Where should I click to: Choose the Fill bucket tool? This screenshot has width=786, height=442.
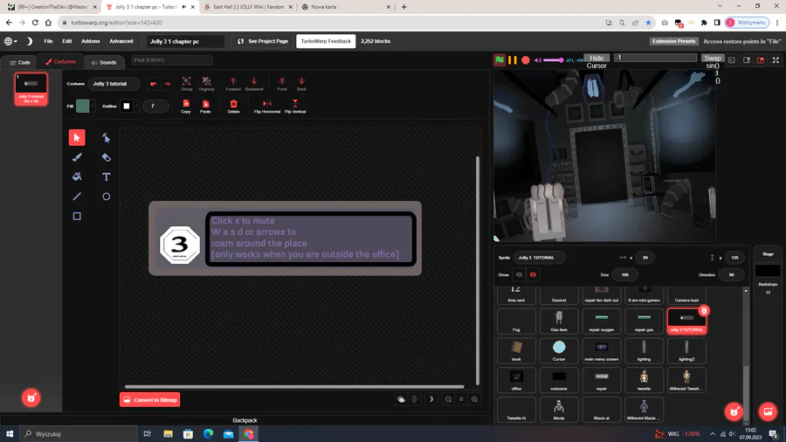tap(77, 177)
